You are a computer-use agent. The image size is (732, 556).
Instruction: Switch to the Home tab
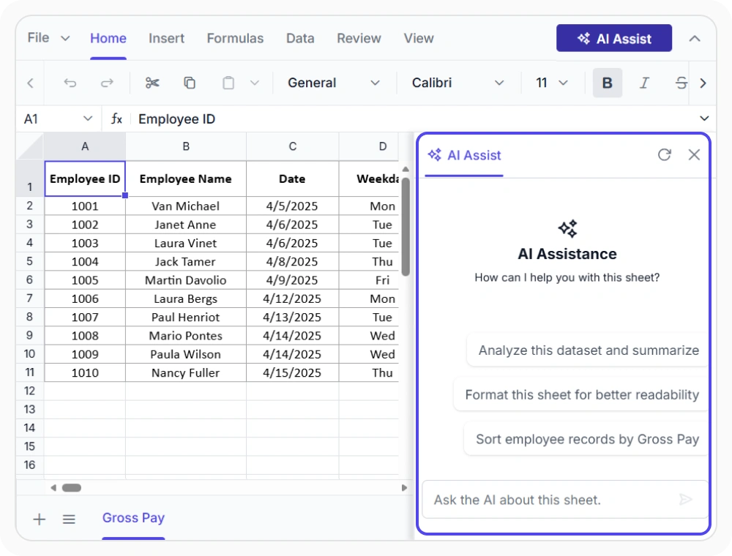pyautogui.click(x=108, y=38)
